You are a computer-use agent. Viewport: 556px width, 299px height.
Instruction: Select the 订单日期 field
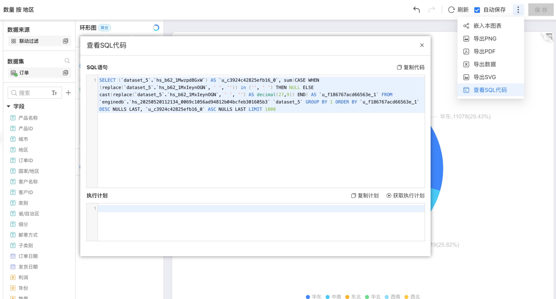click(28, 256)
